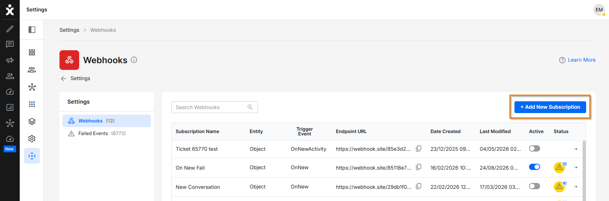Click the Endpoint URL column header

(x=351, y=132)
